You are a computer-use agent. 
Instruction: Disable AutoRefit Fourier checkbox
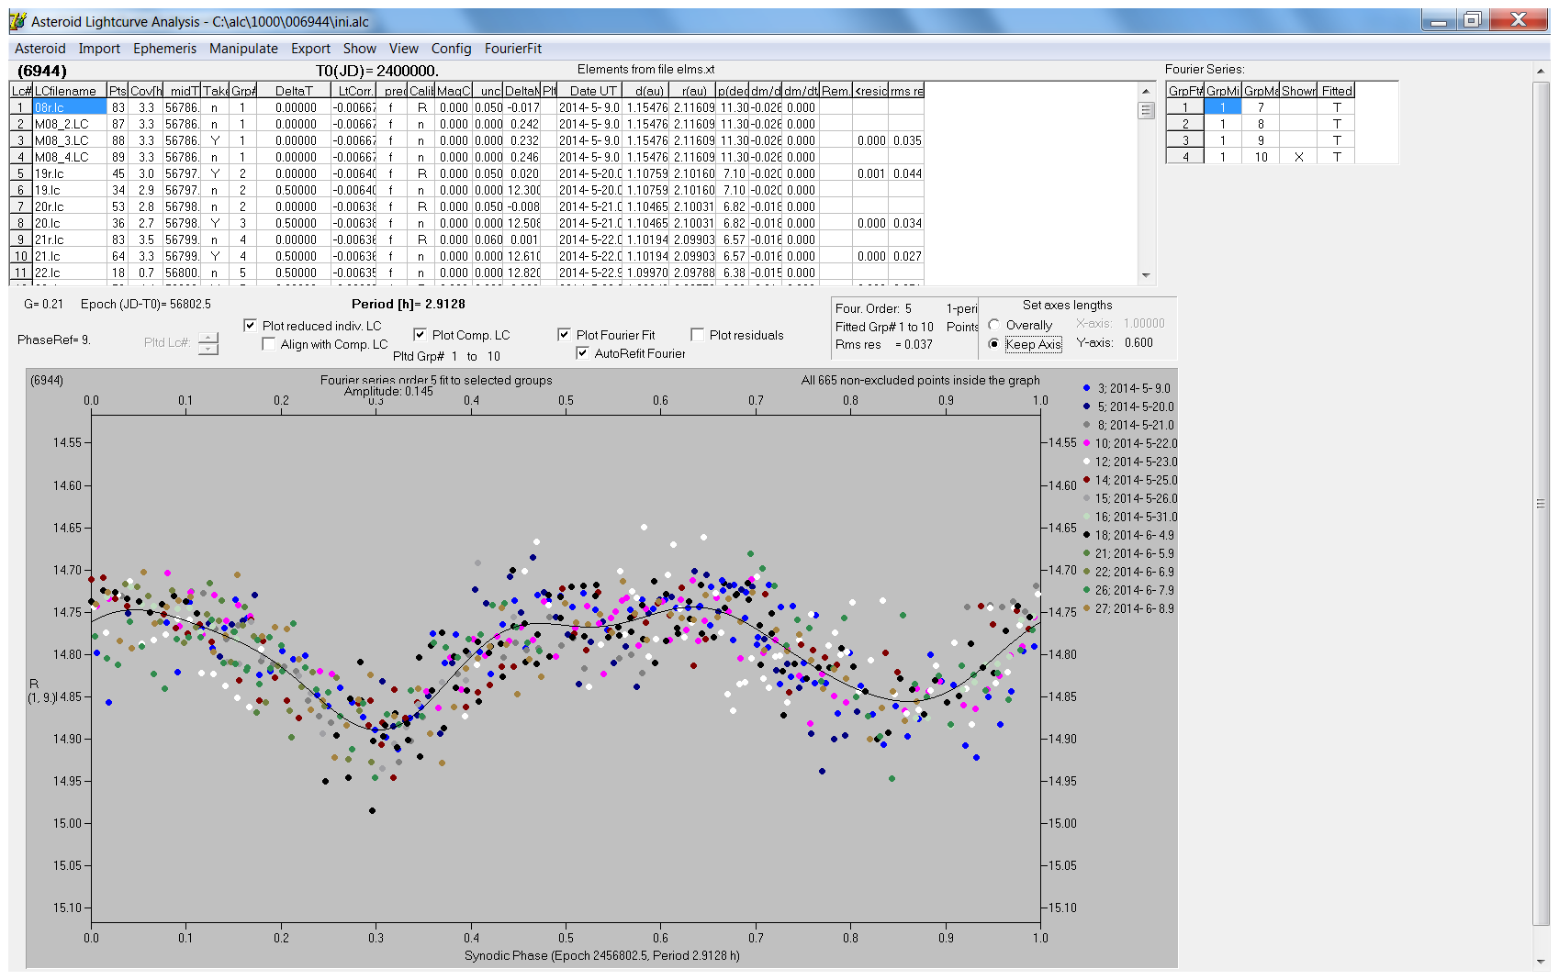(x=582, y=353)
